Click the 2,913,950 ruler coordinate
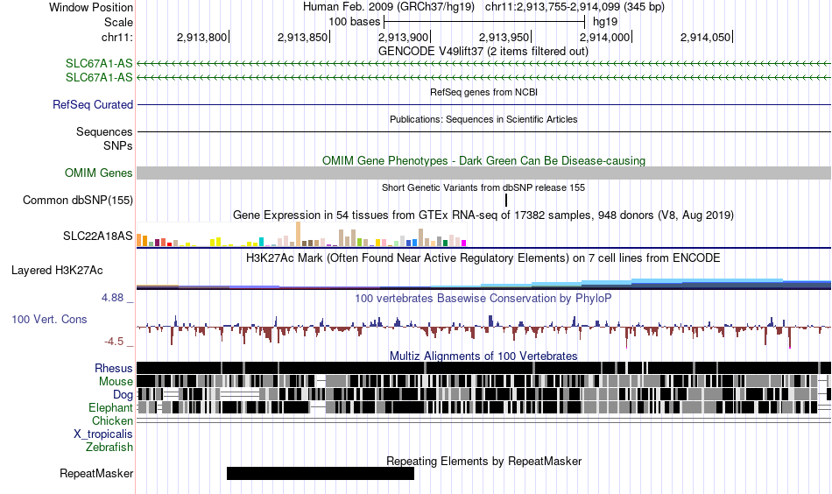This screenshot has width=832, height=494. point(504,37)
